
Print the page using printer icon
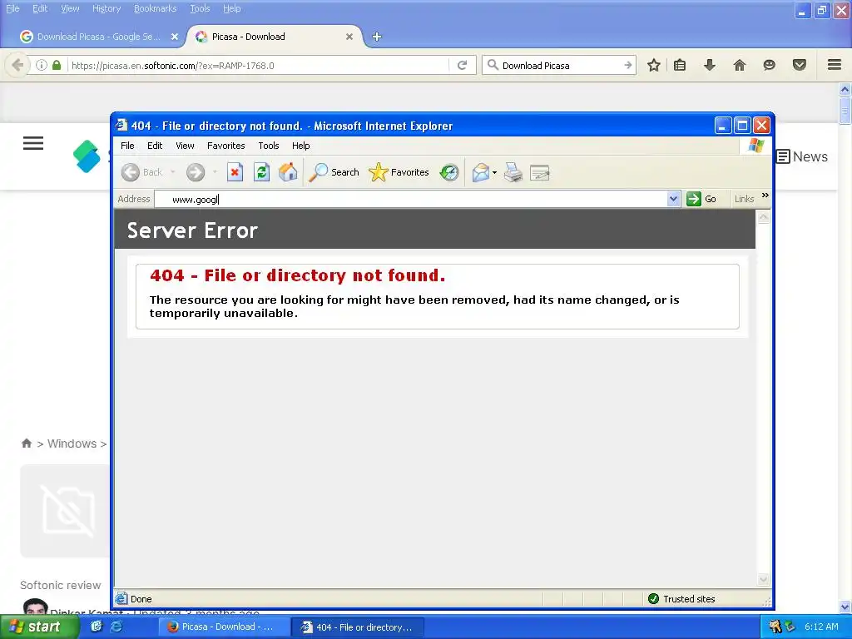click(513, 172)
